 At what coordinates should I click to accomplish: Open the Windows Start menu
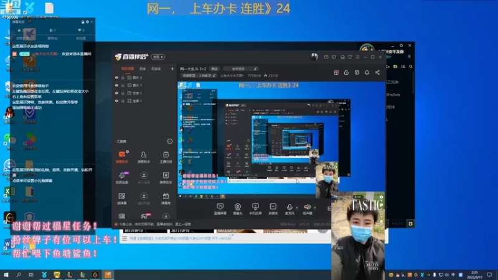pos(6,274)
